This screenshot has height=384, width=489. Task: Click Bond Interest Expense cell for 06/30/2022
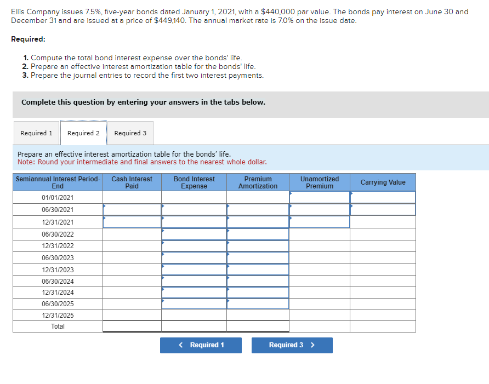click(194, 234)
